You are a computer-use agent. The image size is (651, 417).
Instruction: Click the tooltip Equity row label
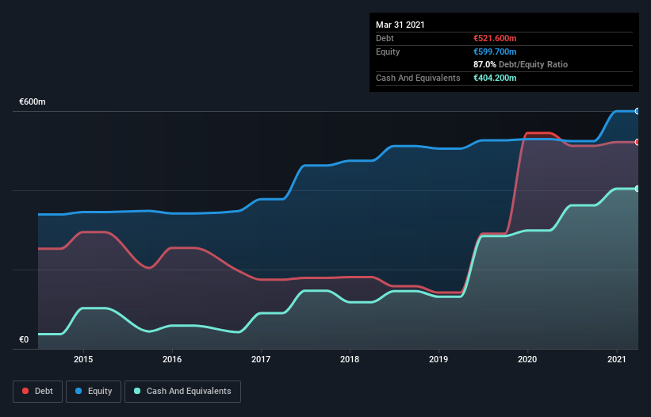(x=388, y=52)
